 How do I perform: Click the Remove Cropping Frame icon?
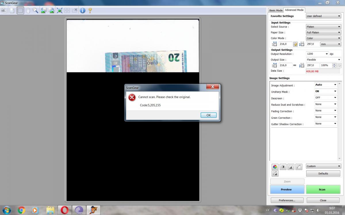click(75, 11)
